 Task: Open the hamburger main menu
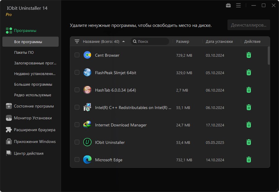(x=238, y=5)
